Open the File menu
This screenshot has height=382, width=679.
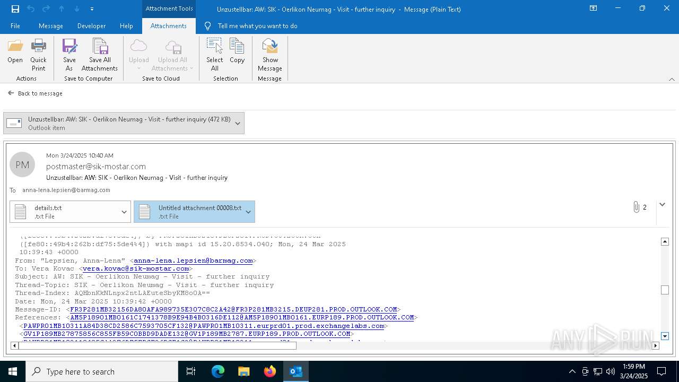pos(15,26)
